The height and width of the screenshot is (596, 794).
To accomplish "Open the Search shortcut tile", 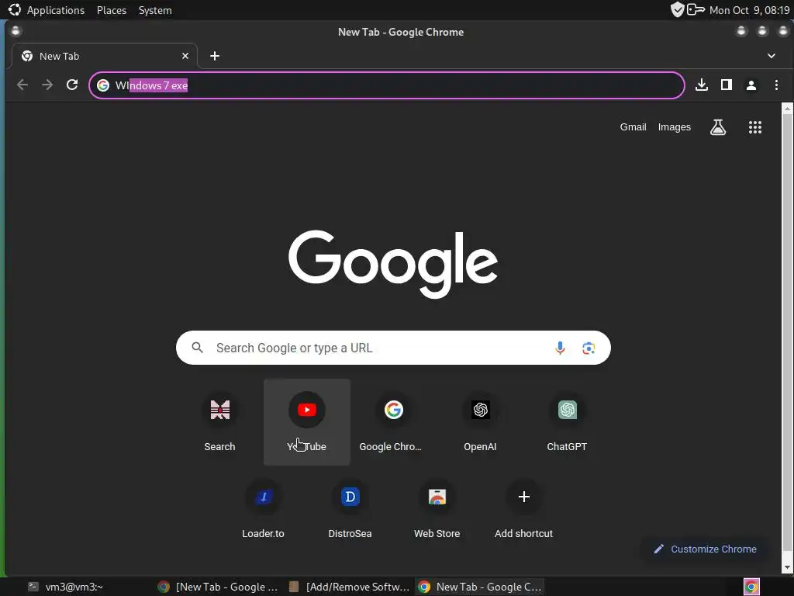I will pyautogui.click(x=219, y=421).
